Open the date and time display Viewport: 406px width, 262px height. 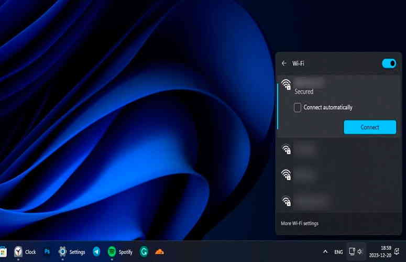pyautogui.click(x=380, y=252)
